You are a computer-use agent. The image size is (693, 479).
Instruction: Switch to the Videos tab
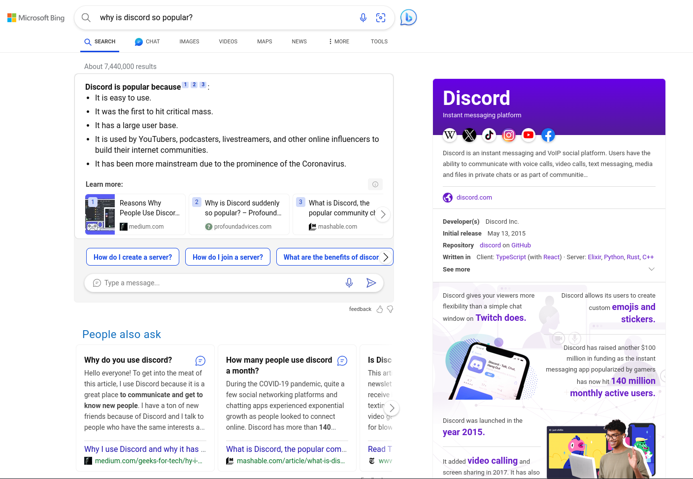click(228, 41)
